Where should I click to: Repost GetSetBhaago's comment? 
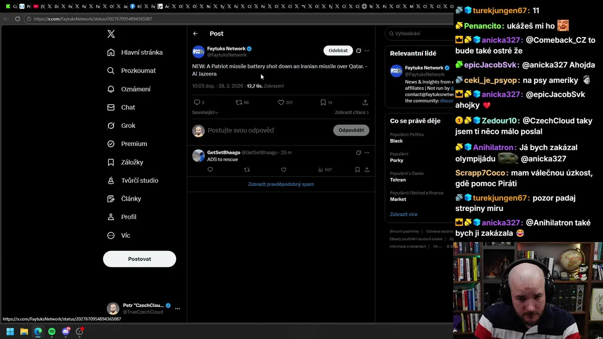click(x=247, y=169)
